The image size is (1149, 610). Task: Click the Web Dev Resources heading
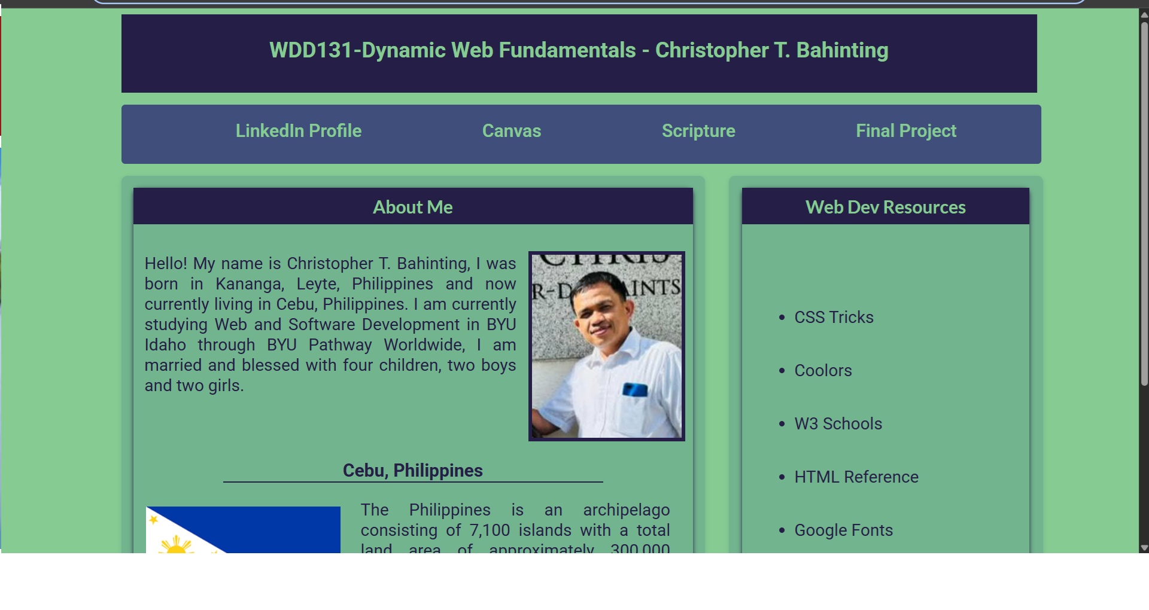point(886,207)
